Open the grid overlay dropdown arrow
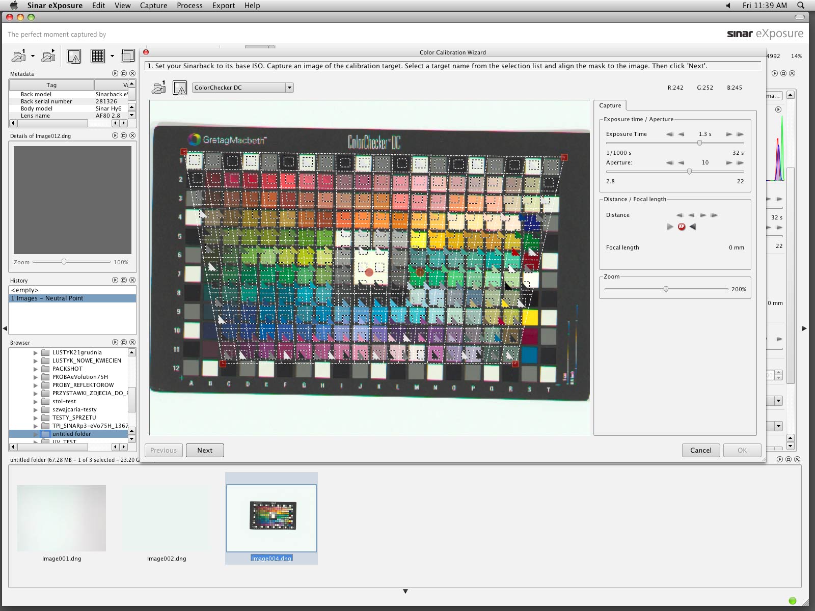The image size is (815, 611). click(x=112, y=56)
